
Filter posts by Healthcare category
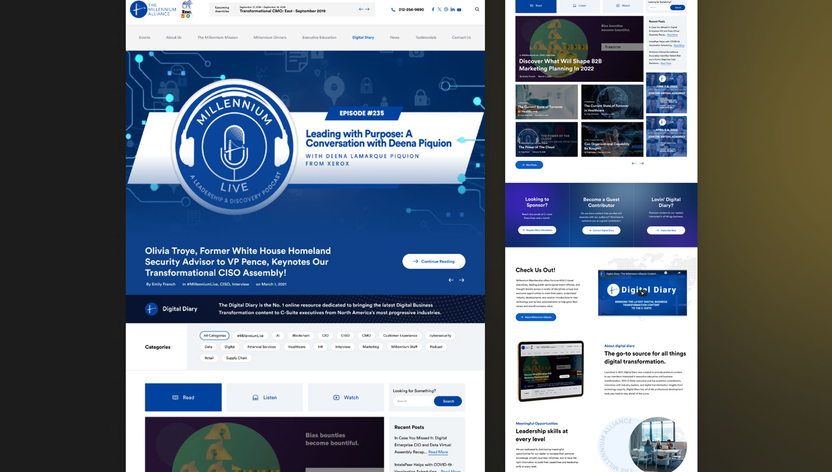pos(297,347)
